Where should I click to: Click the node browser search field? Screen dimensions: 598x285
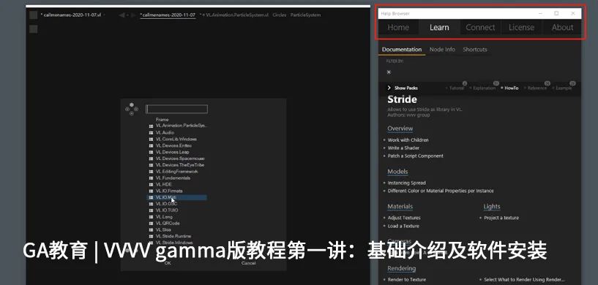coord(177,109)
